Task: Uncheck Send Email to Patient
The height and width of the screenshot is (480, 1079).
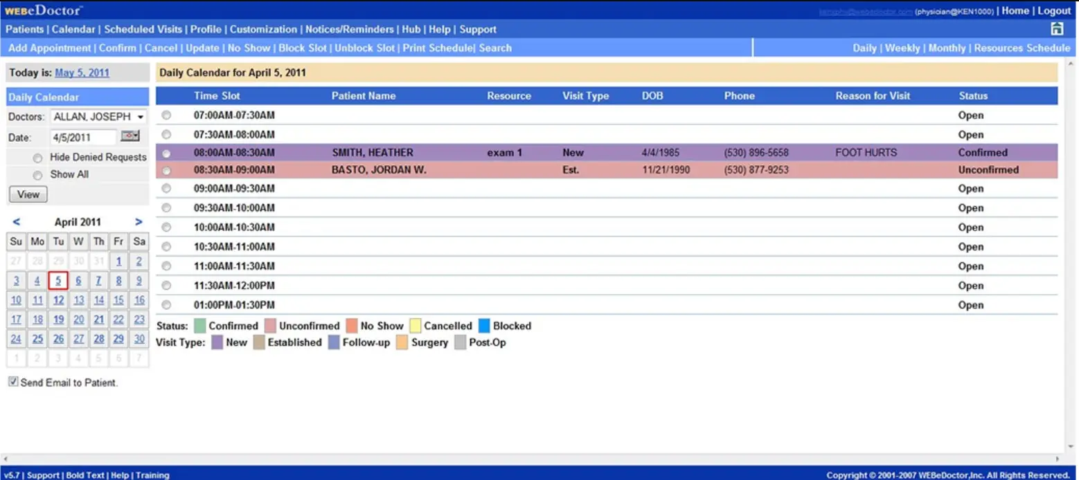Action: [12, 380]
